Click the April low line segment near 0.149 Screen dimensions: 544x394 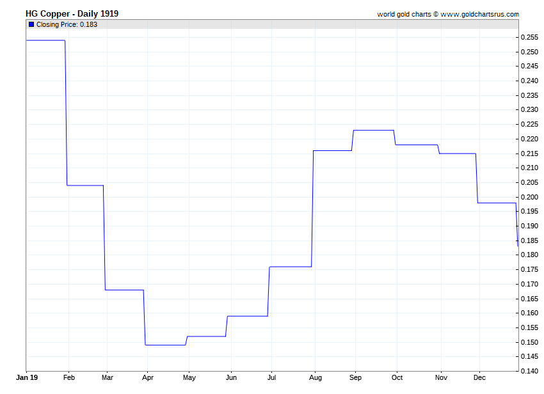pos(165,345)
